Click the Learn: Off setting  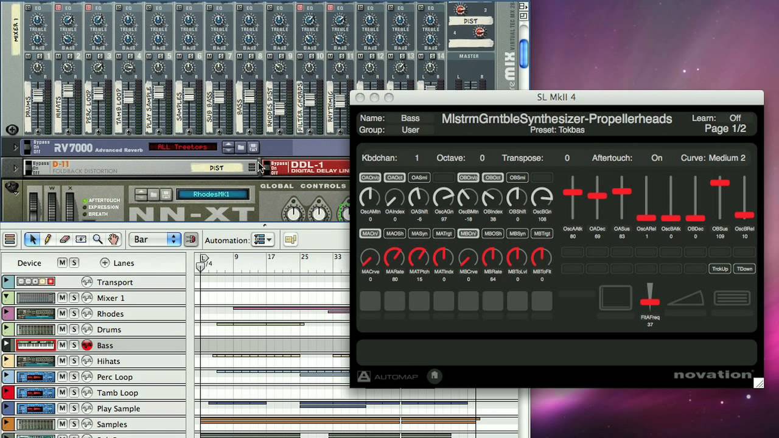coord(716,118)
